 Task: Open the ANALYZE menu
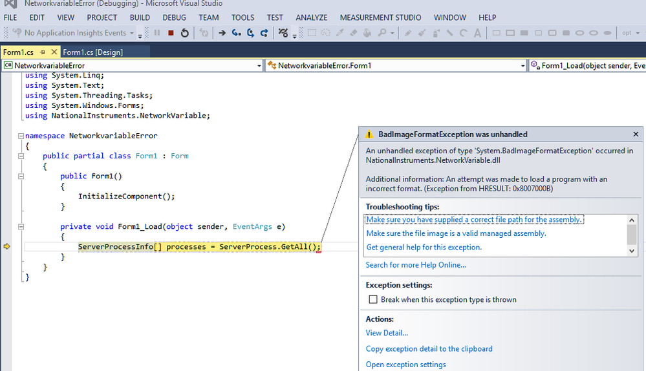point(312,17)
